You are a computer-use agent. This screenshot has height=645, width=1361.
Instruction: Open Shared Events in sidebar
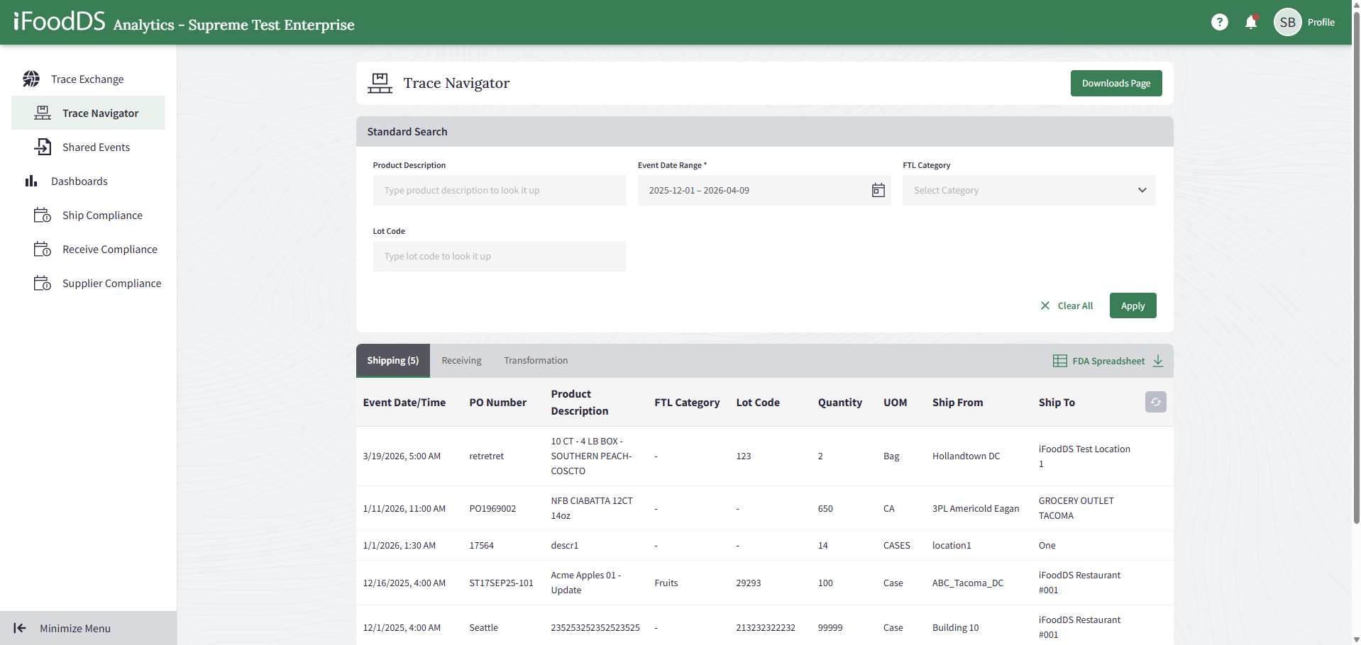pyautogui.click(x=96, y=147)
